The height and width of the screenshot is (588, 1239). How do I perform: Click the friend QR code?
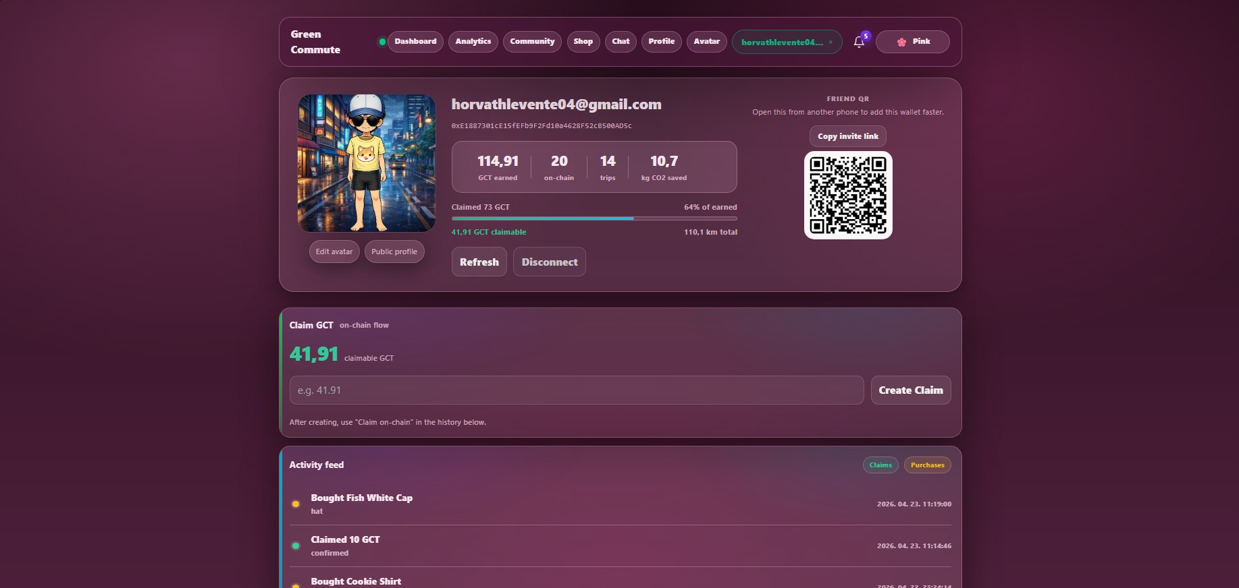click(x=848, y=195)
